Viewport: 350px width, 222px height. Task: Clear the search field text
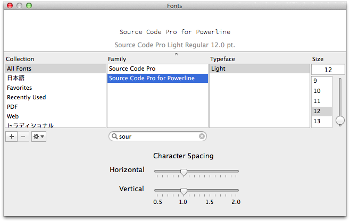click(x=202, y=136)
